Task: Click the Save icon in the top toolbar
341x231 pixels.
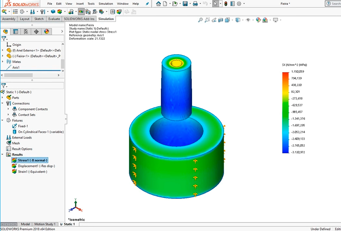Action: click(x=185, y=4)
